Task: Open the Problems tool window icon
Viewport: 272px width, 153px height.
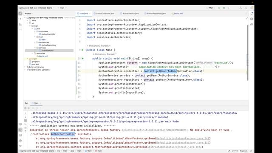Action: coord(20,141)
